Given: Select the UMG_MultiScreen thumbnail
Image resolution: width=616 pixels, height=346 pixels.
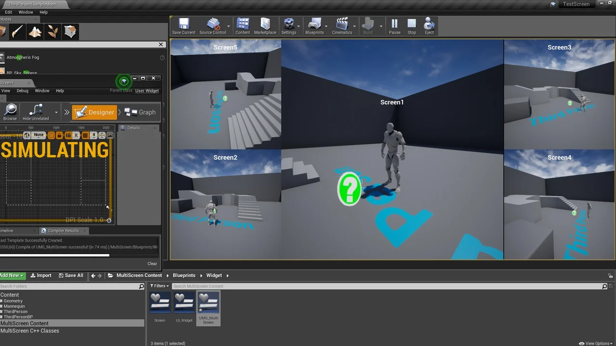Looking at the screenshot, I should click(x=208, y=303).
